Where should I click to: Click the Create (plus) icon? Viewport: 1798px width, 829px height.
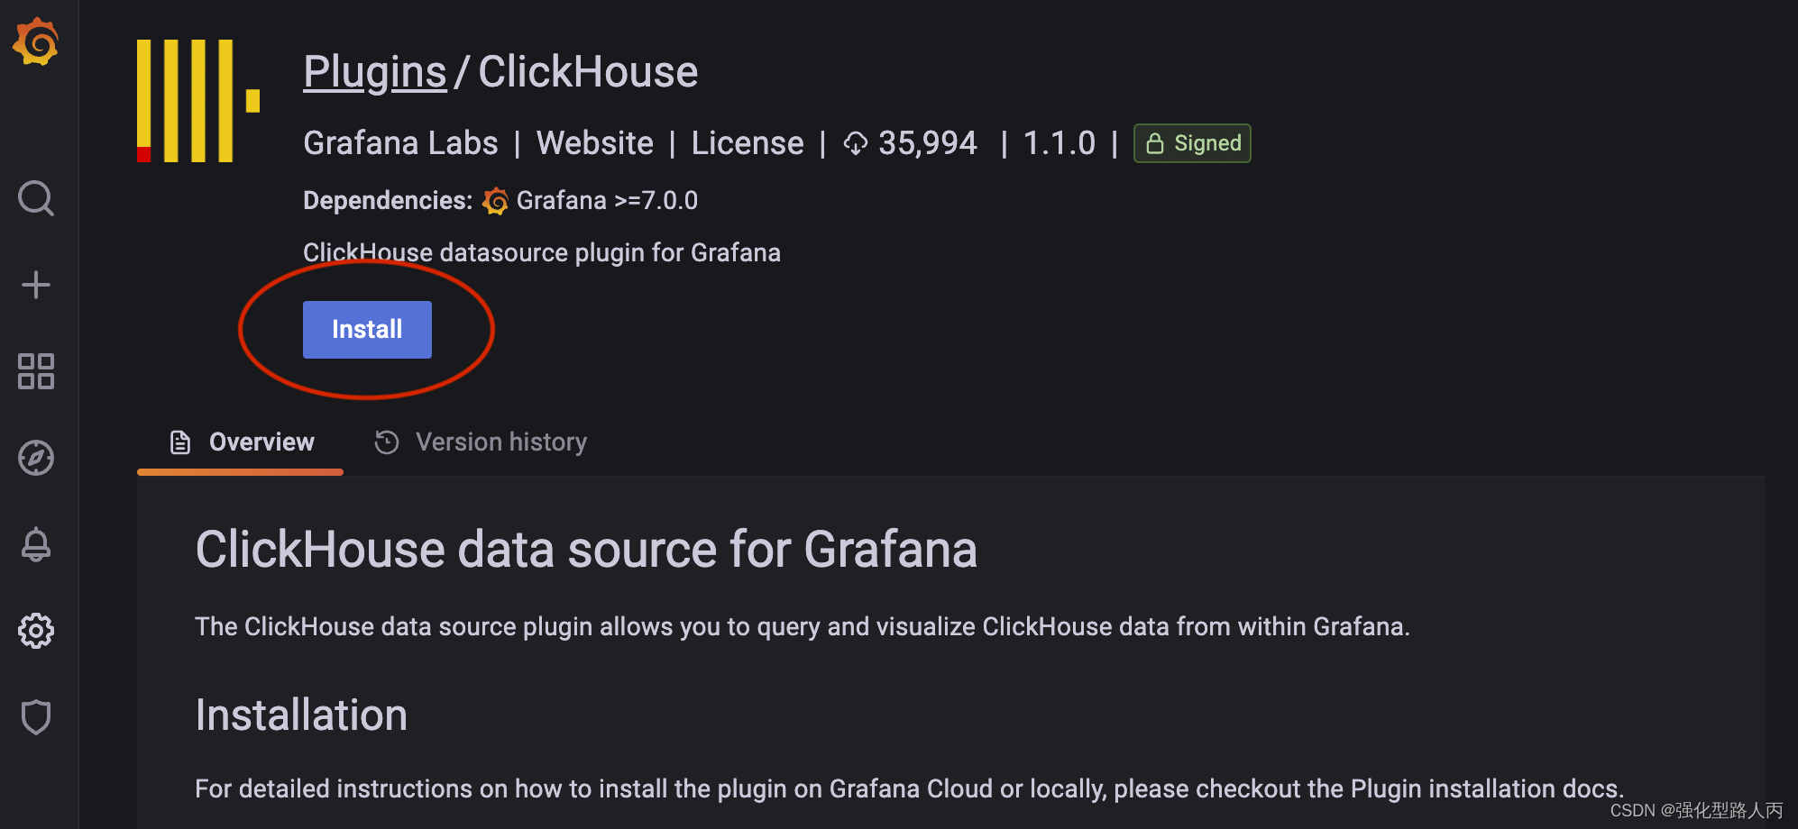[x=36, y=284]
